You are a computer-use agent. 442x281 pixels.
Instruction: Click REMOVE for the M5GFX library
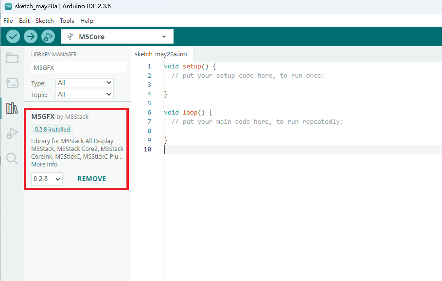point(91,179)
